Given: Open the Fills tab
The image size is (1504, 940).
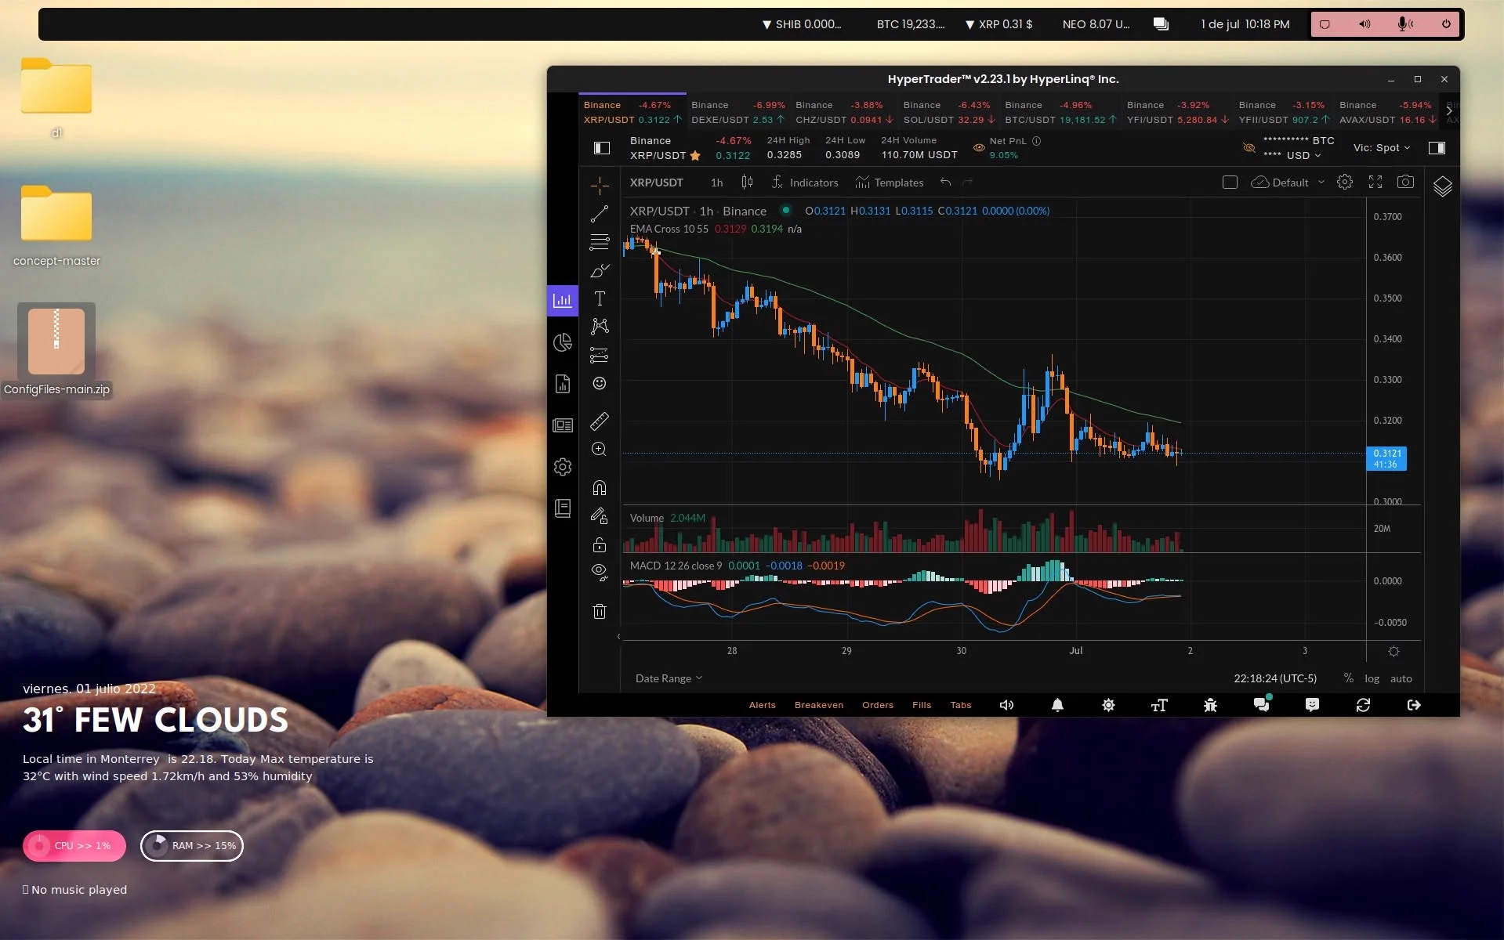Looking at the screenshot, I should pyautogui.click(x=922, y=705).
